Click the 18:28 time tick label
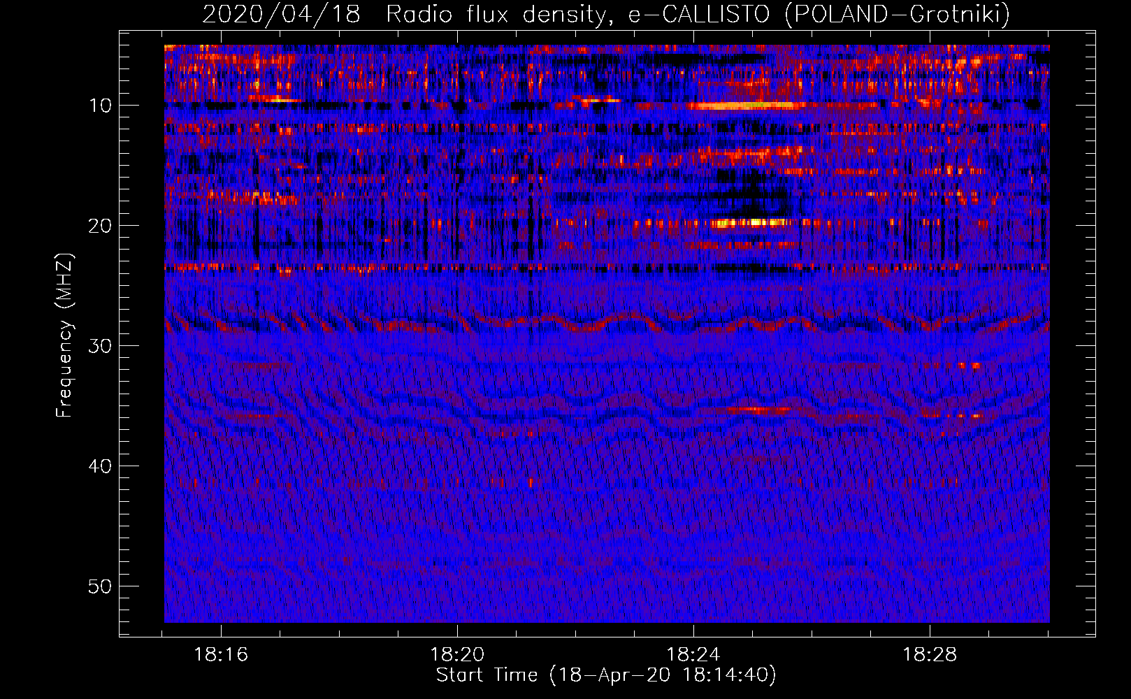1131x699 pixels. 930,655
